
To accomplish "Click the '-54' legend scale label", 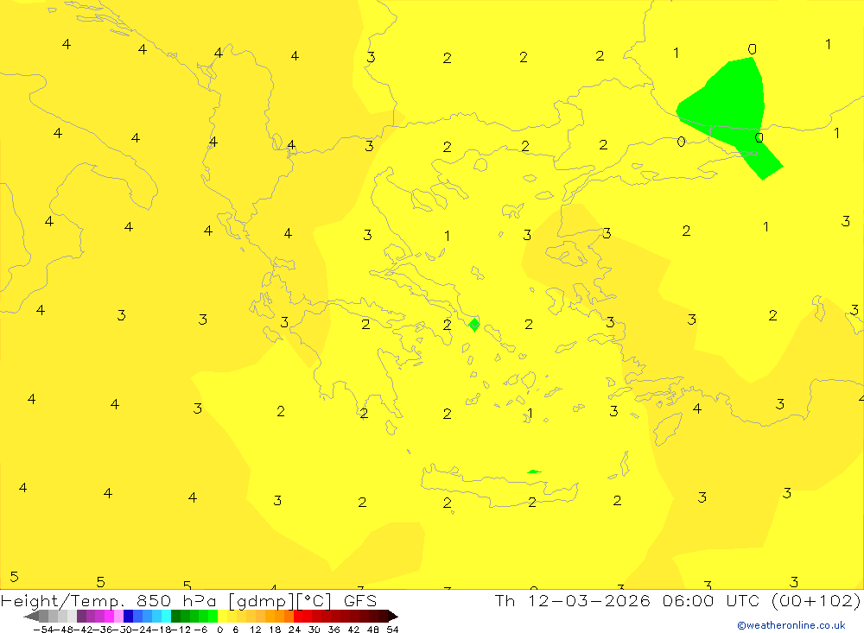I will [x=43, y=630].
